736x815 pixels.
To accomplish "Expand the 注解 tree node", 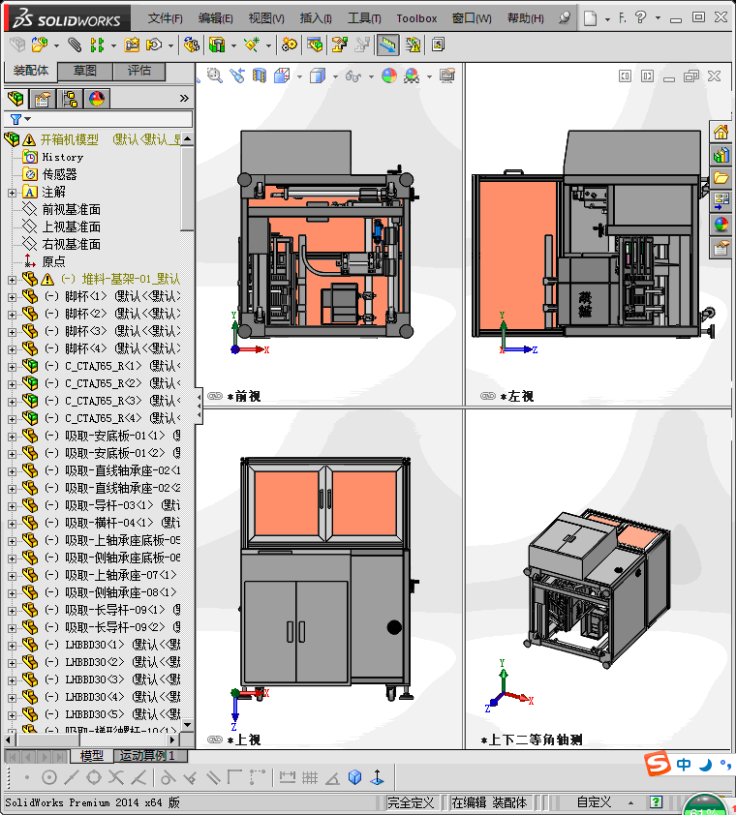I will coord(12,193).
